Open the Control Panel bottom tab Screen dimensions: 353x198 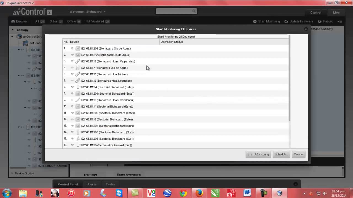point(68,184)
